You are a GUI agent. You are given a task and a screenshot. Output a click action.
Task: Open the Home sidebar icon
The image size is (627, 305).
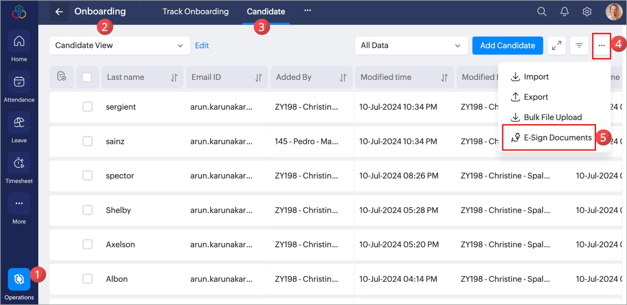[x=19, y=41]
